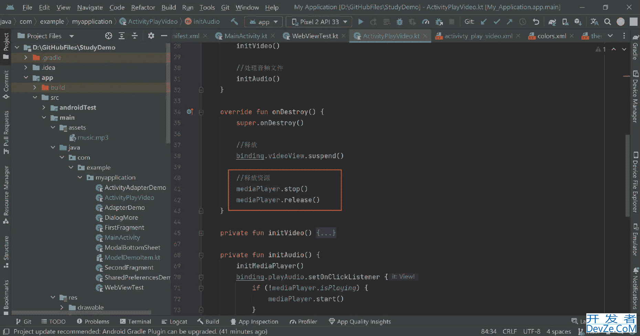Open the Logcat tool window
The height and width of the screenshot is (336, 640).
tap(174, 322)
